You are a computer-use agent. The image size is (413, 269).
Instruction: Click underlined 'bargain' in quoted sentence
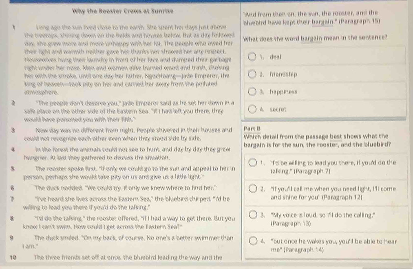point(322,22)
